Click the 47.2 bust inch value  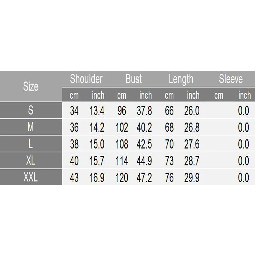tap(144, 178)
